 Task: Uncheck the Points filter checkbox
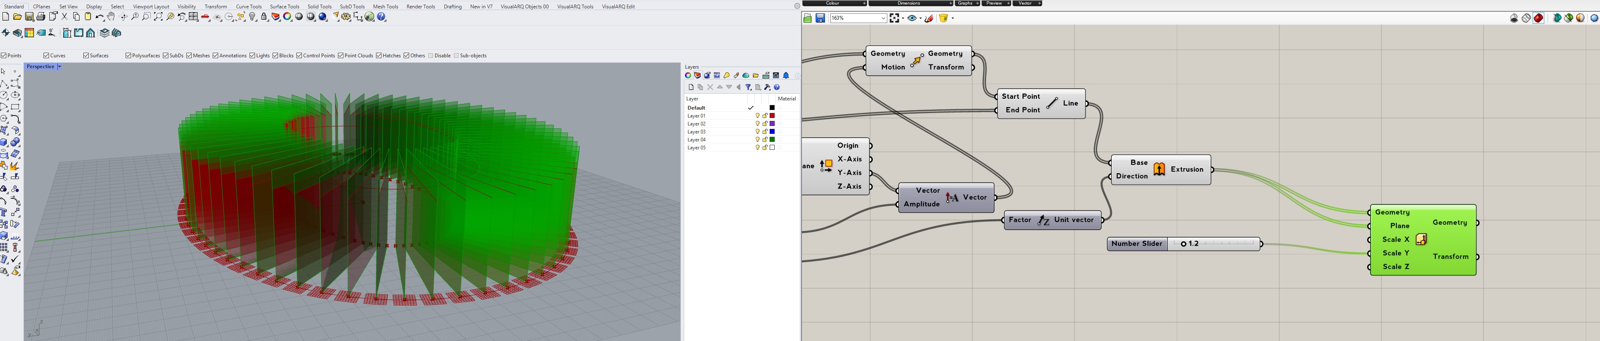tap(4, 56)
